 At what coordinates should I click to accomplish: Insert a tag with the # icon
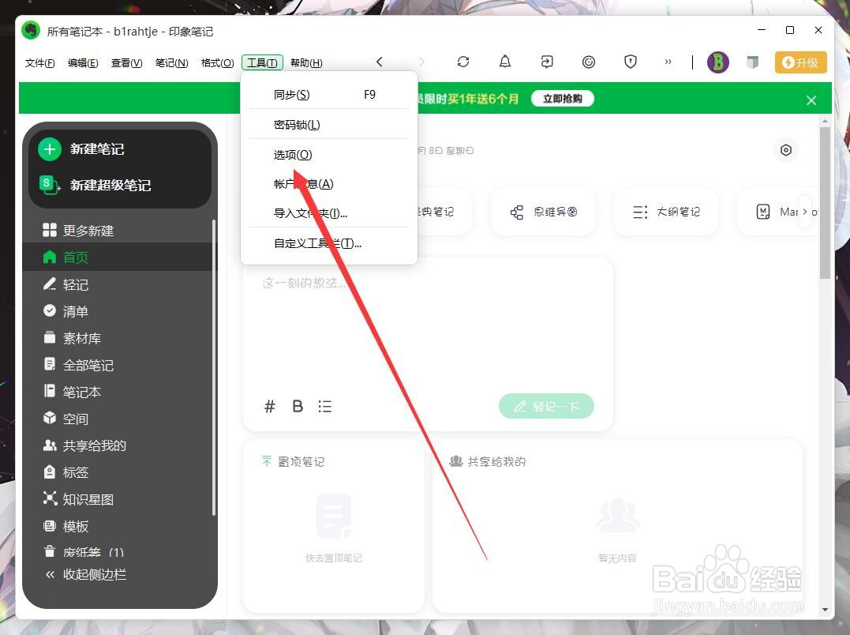[x=269, y=406]
